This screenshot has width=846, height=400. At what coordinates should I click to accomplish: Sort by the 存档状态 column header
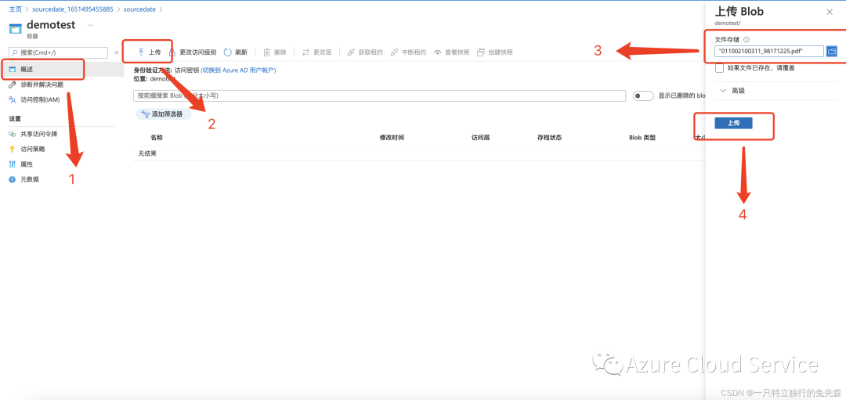549,138
